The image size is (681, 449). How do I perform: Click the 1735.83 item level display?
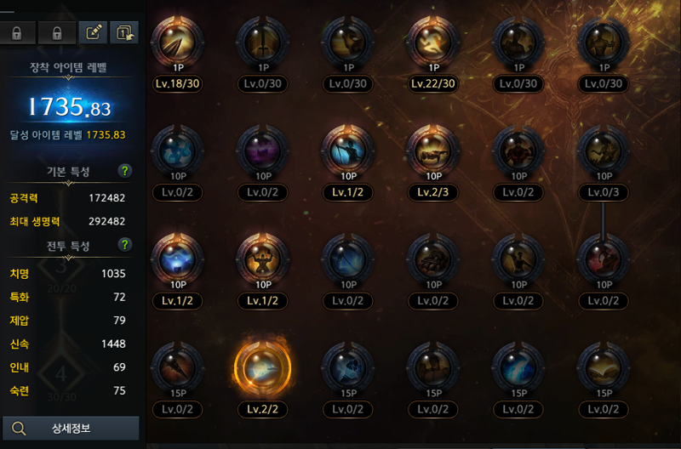(x=70, y=106)
